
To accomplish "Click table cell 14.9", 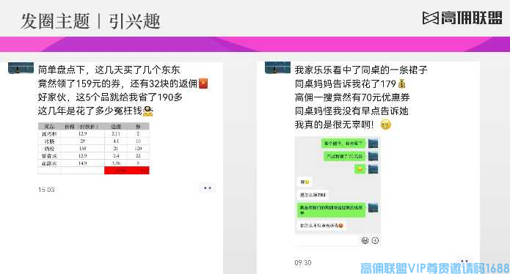I will 83,163.
